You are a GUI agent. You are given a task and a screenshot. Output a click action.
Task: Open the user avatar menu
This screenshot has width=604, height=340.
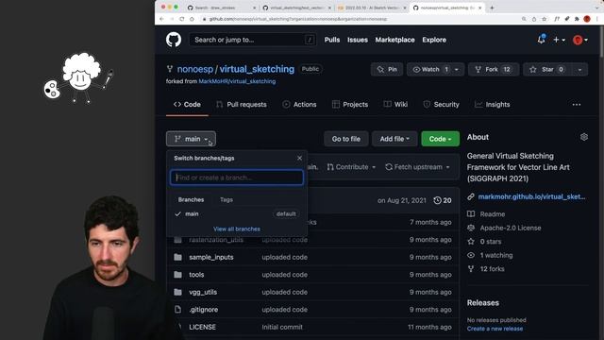coord(580,40)
